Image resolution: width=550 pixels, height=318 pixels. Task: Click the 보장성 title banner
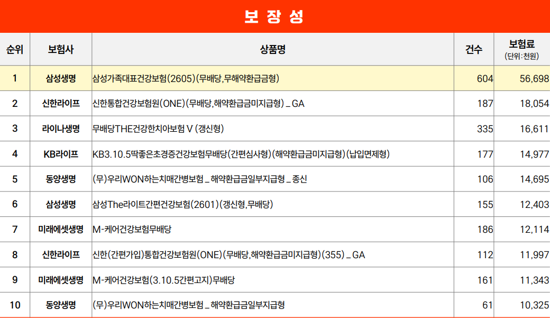click(275, 16)
